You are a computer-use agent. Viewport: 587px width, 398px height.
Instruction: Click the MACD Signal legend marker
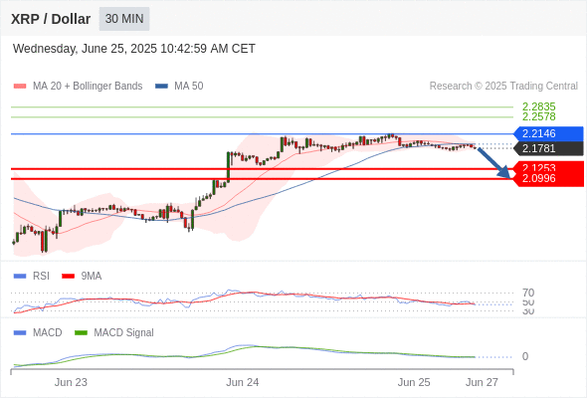coord(81,332)
